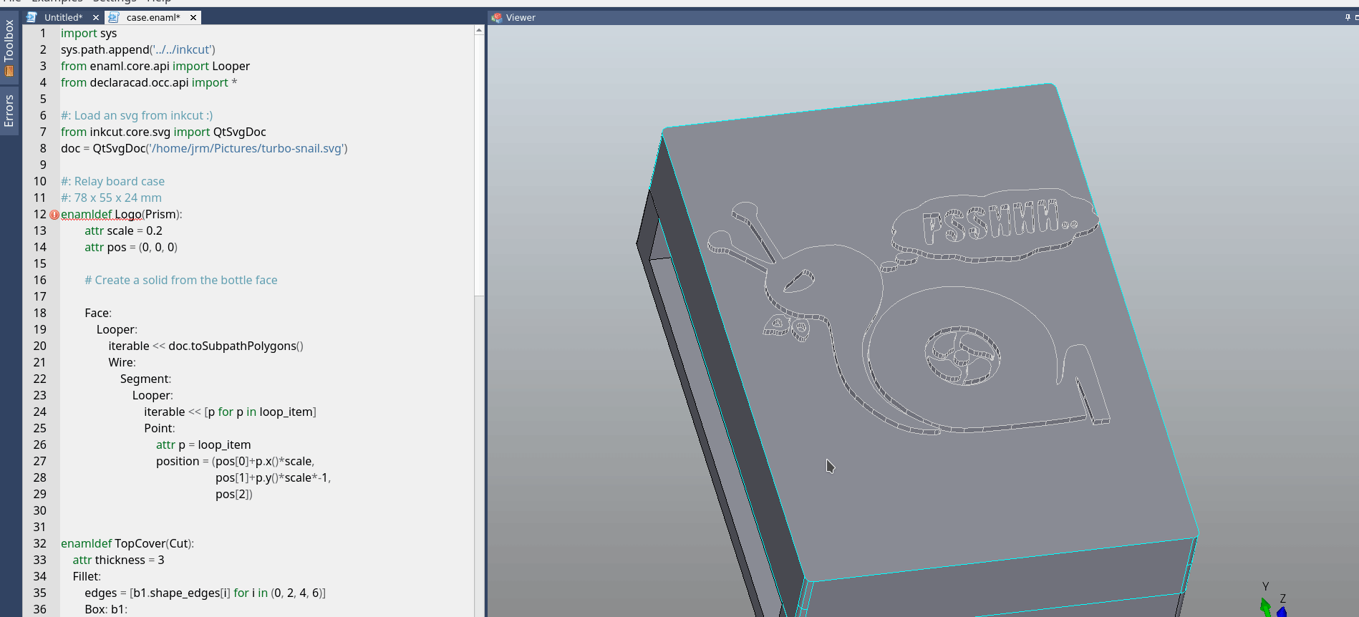
Task: Click the 'Box: b1:' line
Action: coord(106,609)
